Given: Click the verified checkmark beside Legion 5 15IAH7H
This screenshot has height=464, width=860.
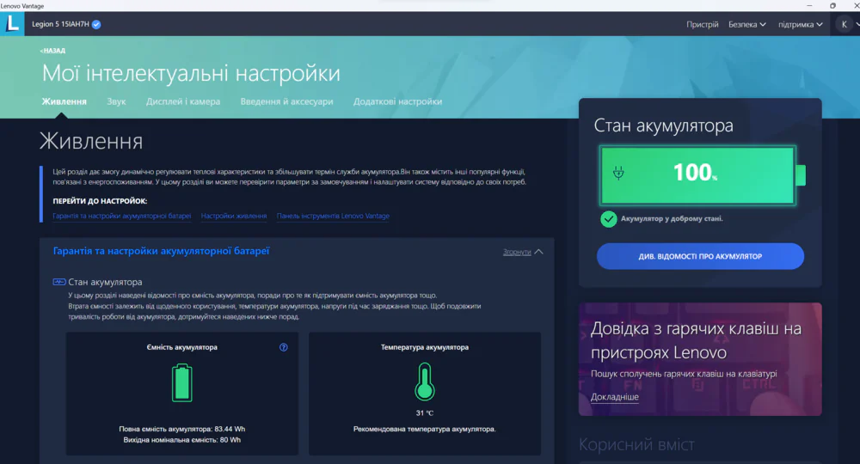Looking at the screenshot, I should (x=96, y=24).
